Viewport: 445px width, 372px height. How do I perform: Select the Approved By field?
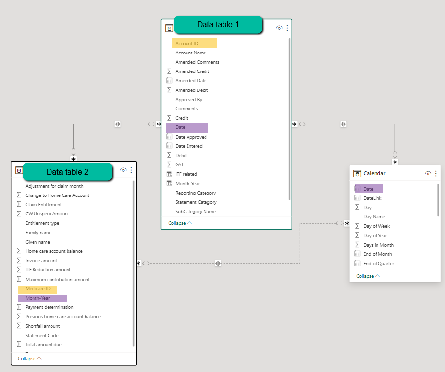coord(188,99)
